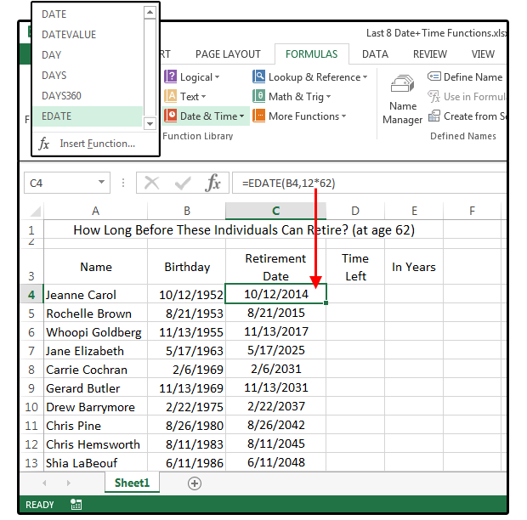
Task: Click the Date & Time clock icon
Action: 170,116
